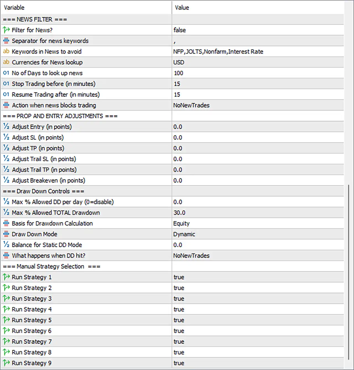
Task: Open the Separator for news keywords value dropdown
Action: pos(258,41)
